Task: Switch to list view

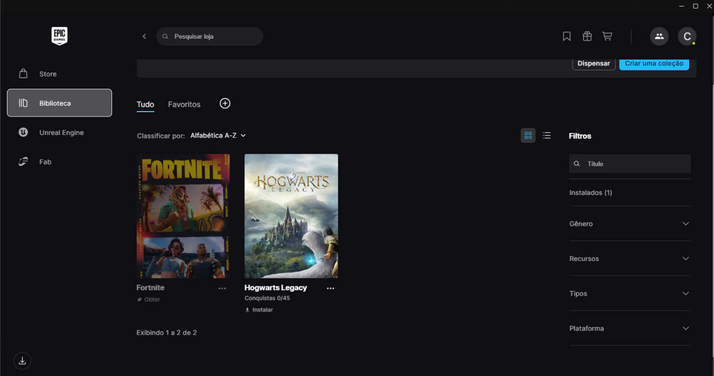Action: click(x=546, y=135)
